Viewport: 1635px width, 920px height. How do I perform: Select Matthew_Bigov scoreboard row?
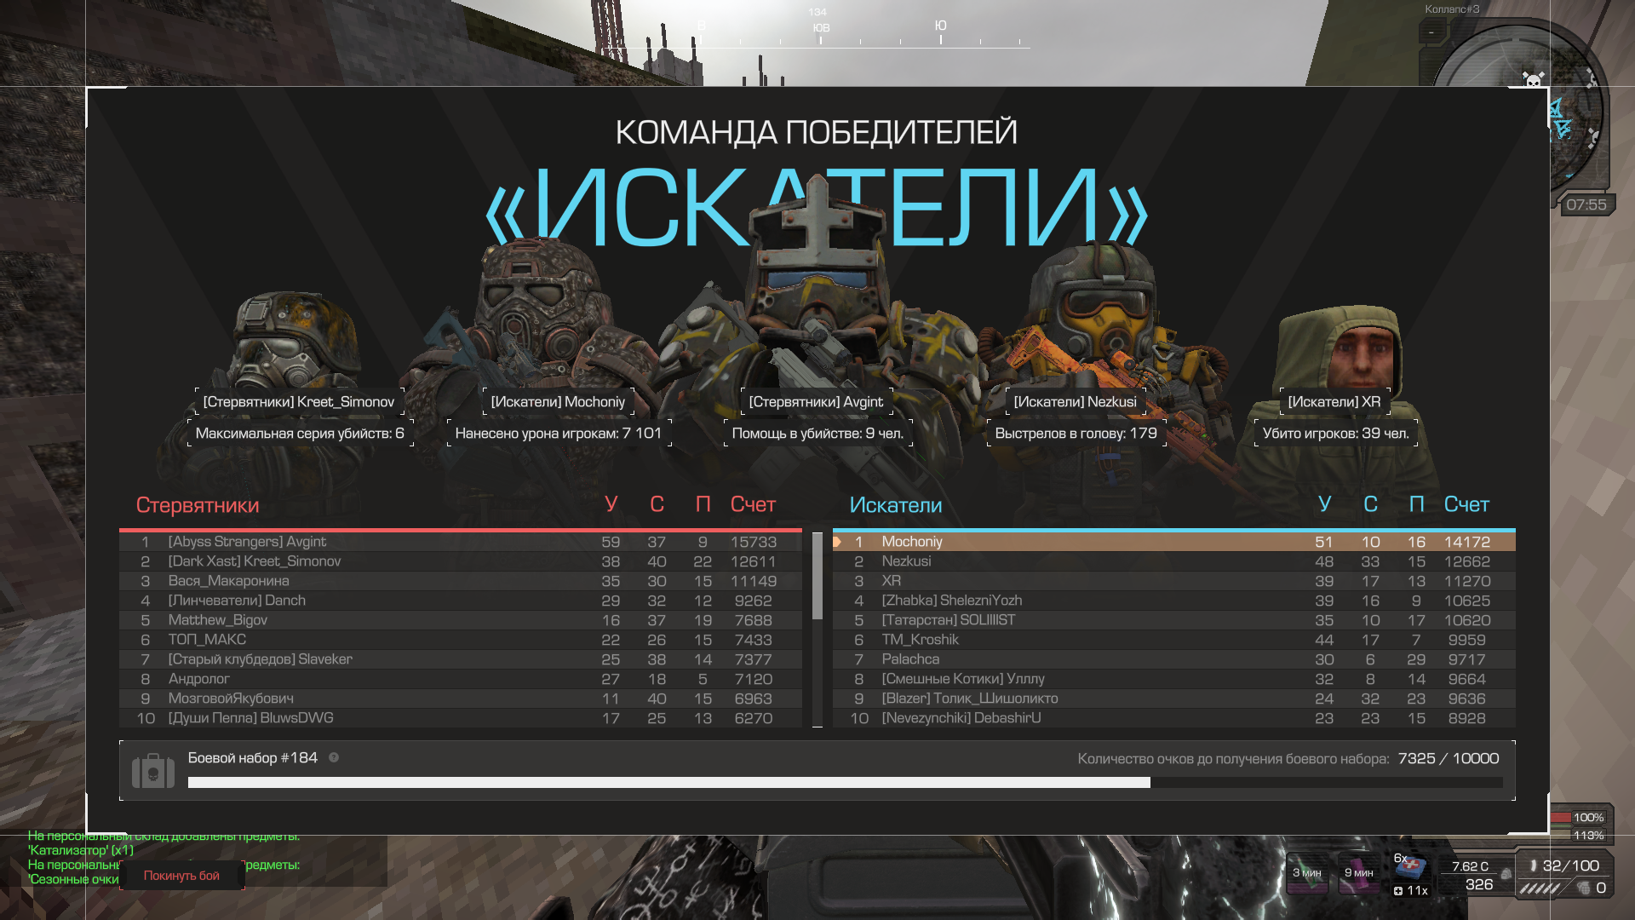coord(461,620)
